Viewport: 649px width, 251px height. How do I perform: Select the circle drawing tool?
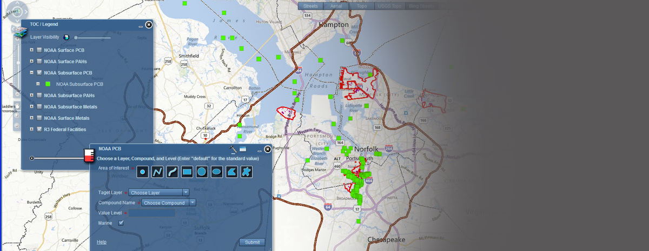pos(201,172)
